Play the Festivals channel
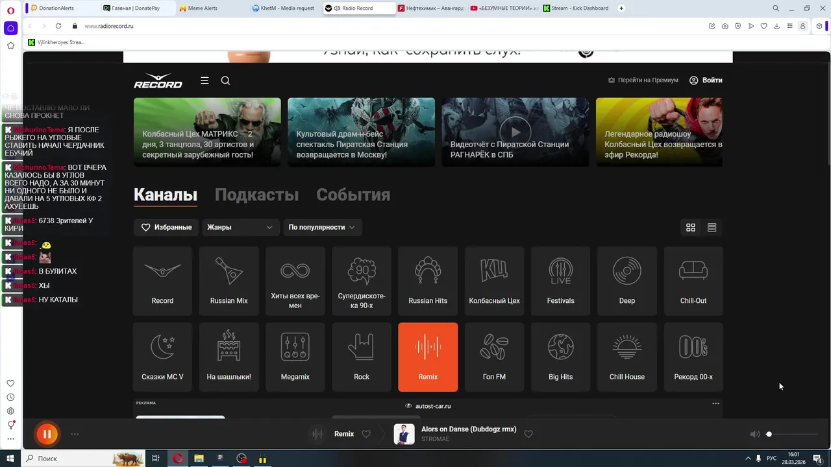The image size is (831, 467). point(560,281)
